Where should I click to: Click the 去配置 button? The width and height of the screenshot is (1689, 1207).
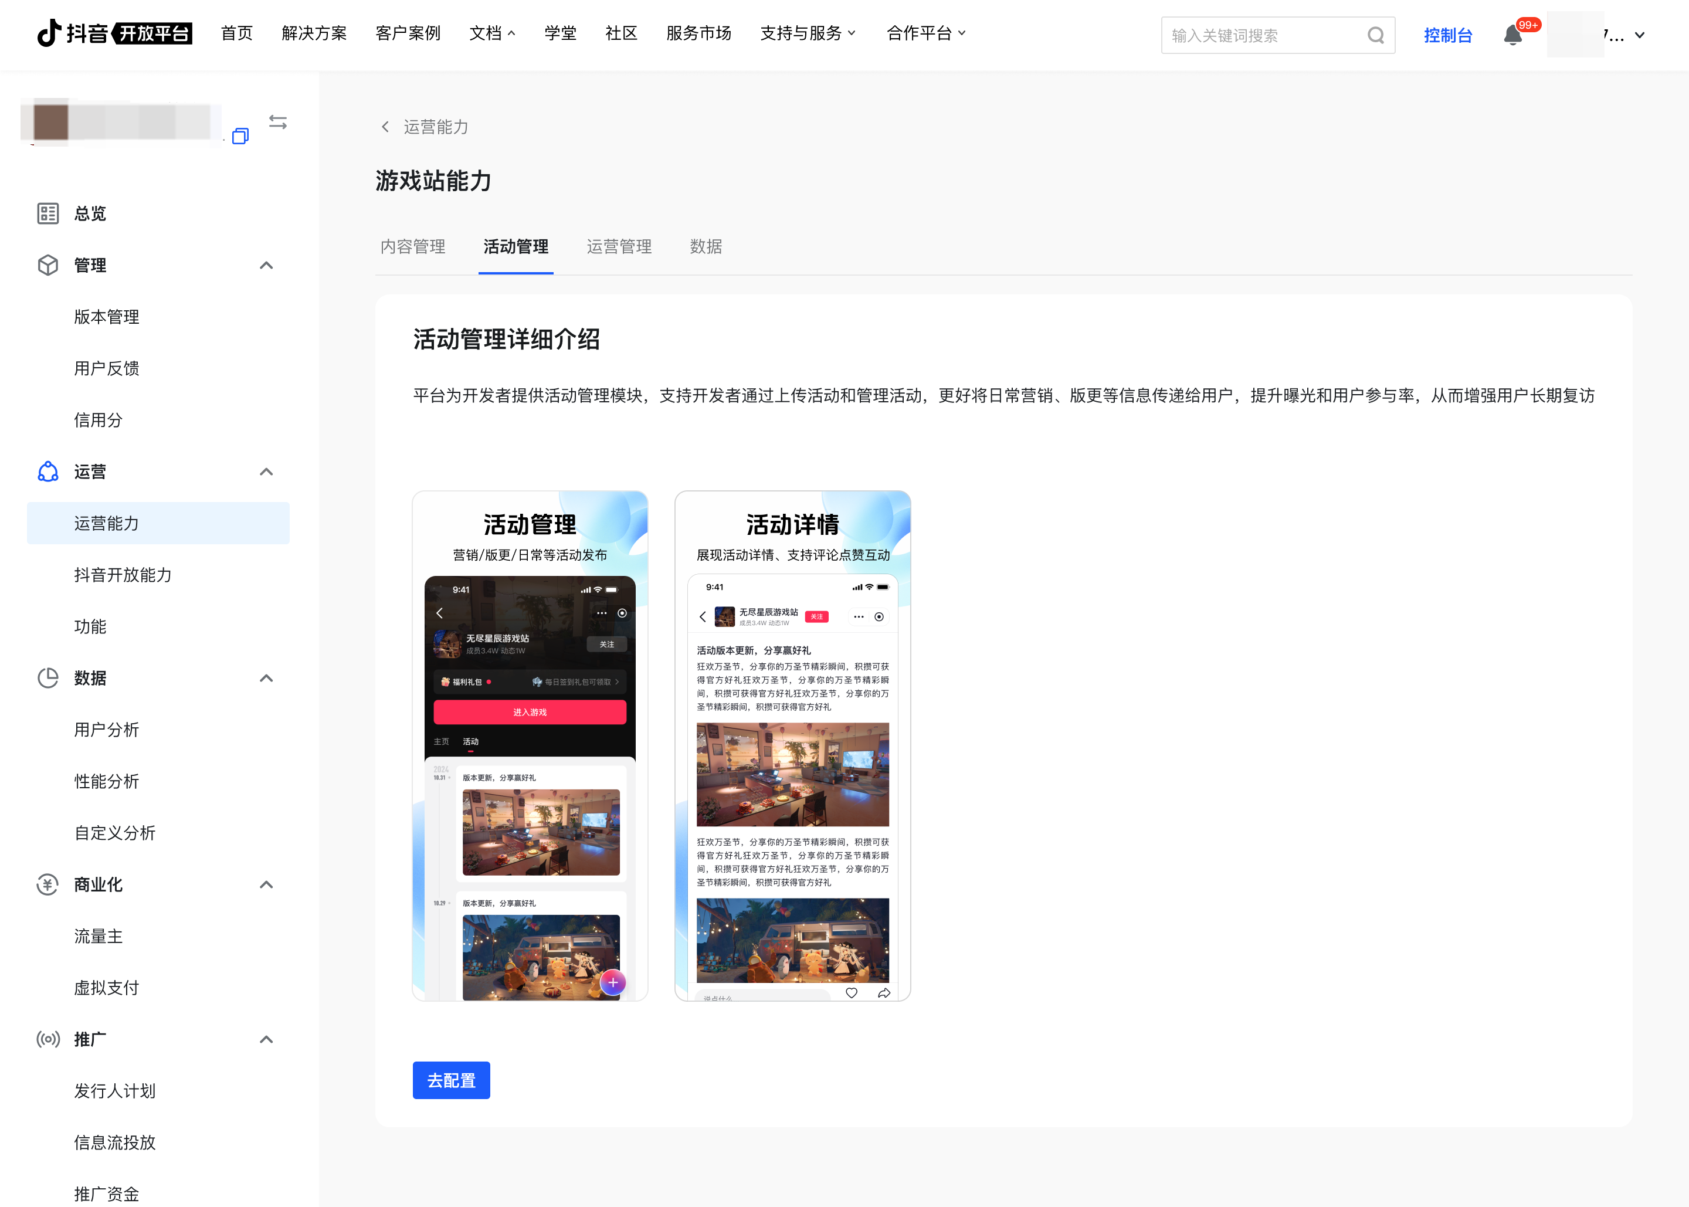451,1080
